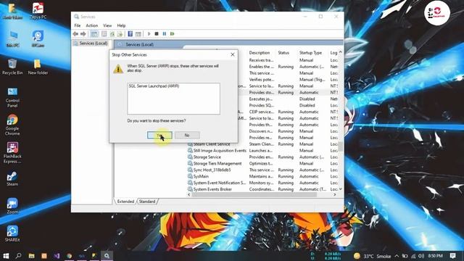
Task: Click the Export List toolbar icon
Action: [120, 34]
